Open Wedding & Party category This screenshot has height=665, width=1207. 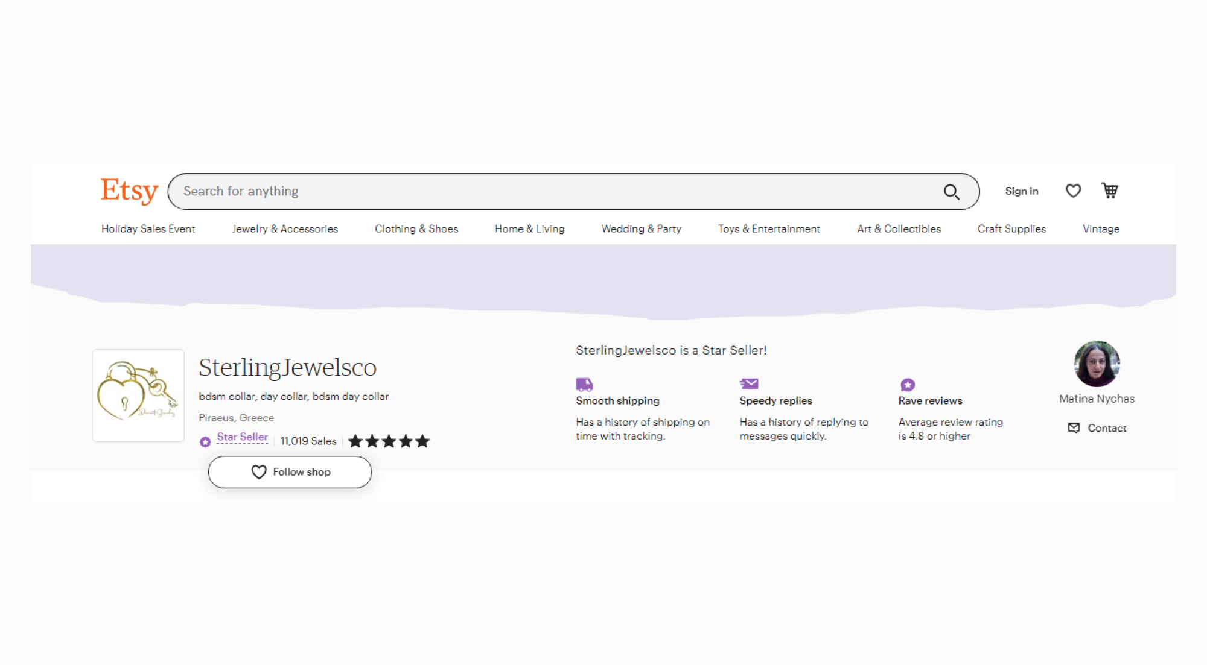[x=642, y=229]
